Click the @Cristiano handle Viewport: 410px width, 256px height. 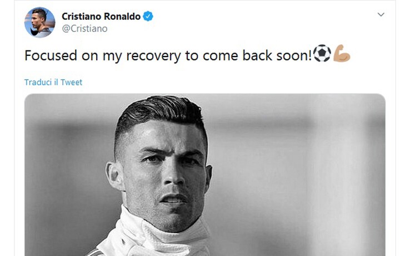coord(84,28)
